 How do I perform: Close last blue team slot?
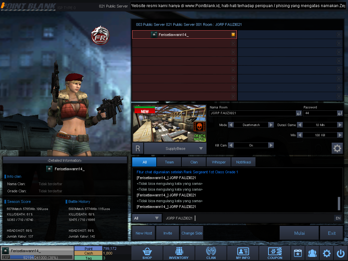[x=339, y=96]
